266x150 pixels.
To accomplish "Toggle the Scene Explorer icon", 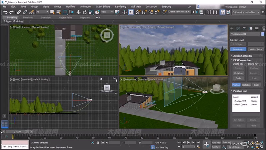I will pos(209,12).
